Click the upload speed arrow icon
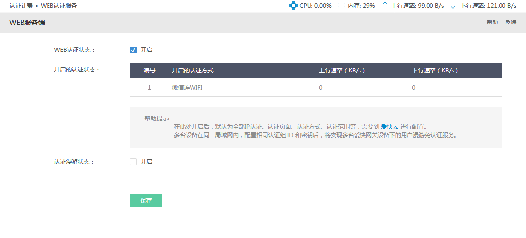The image size is (526, 238). [385, 6]
